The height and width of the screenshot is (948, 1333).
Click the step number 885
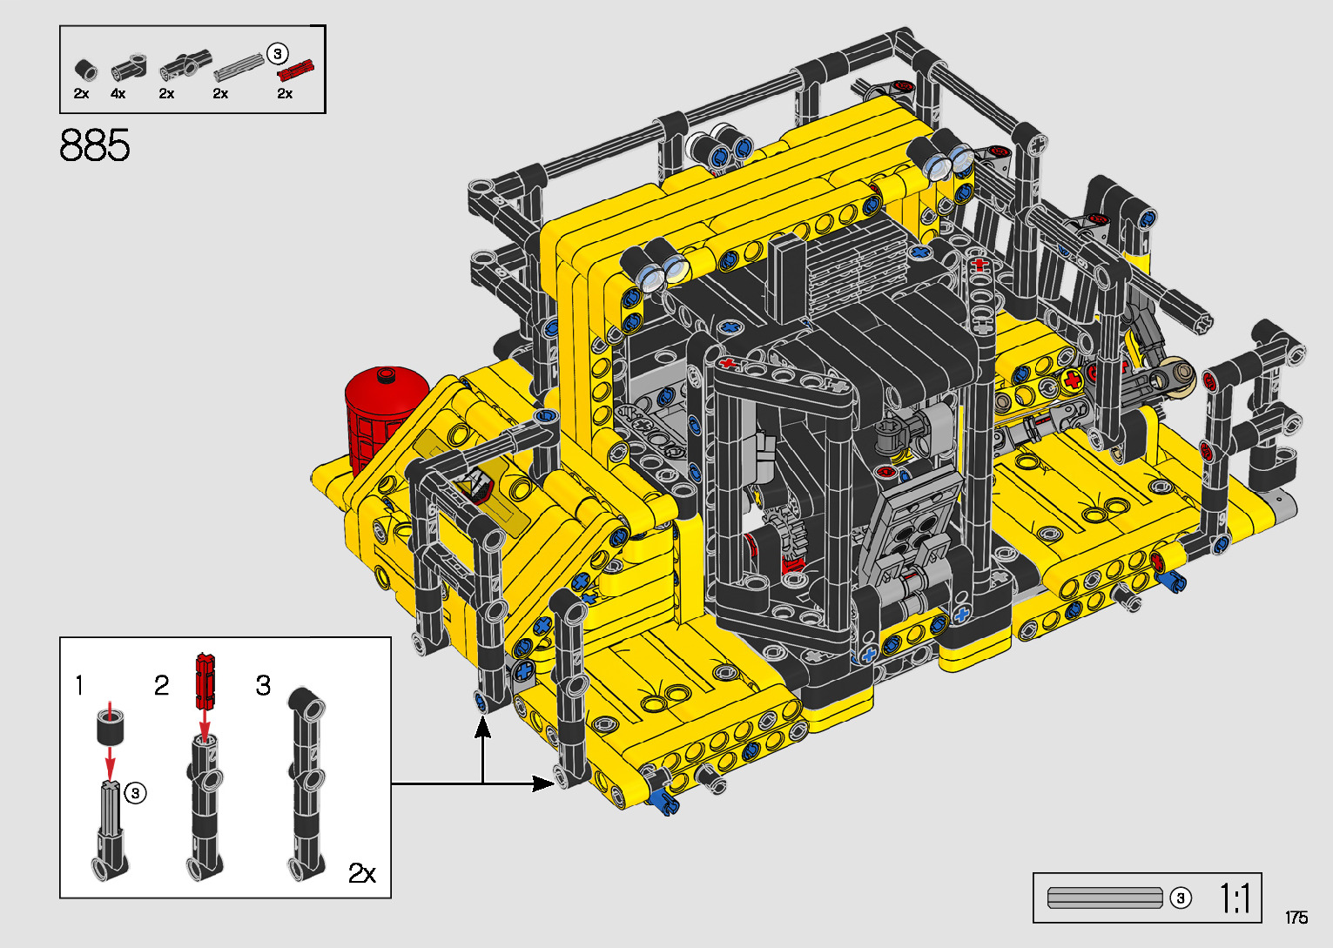tap(95, 145)
